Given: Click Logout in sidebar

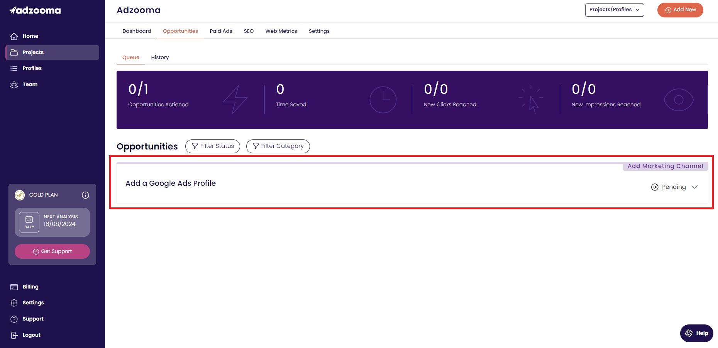Looking at the screenshot, I should pos(52,335).
